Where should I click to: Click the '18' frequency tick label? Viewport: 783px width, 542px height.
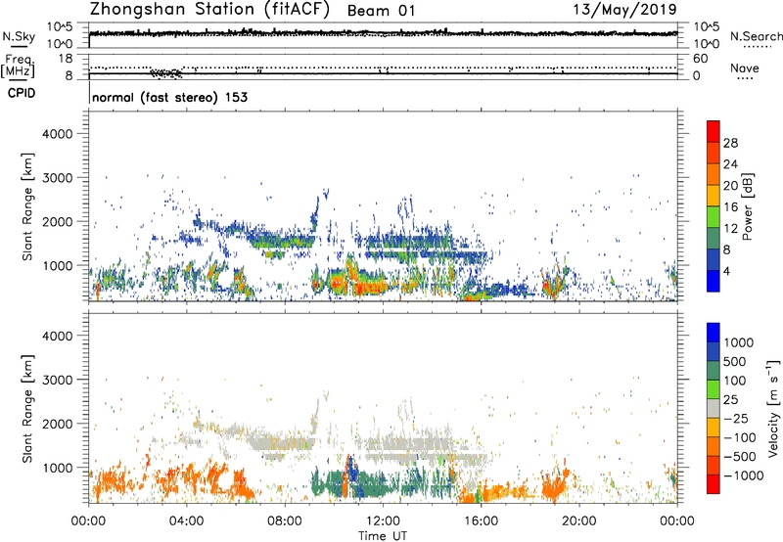[66, 59]
